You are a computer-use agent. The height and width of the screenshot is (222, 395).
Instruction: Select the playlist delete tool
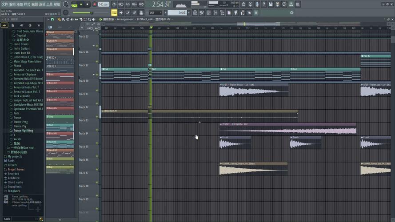(x=68, y=20)
